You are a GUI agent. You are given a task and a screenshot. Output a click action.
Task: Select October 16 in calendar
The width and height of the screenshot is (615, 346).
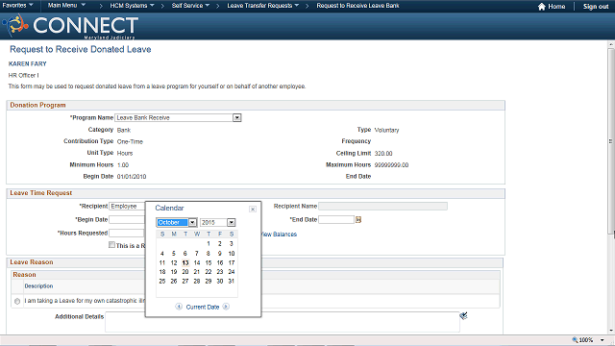tap(220, 262)
